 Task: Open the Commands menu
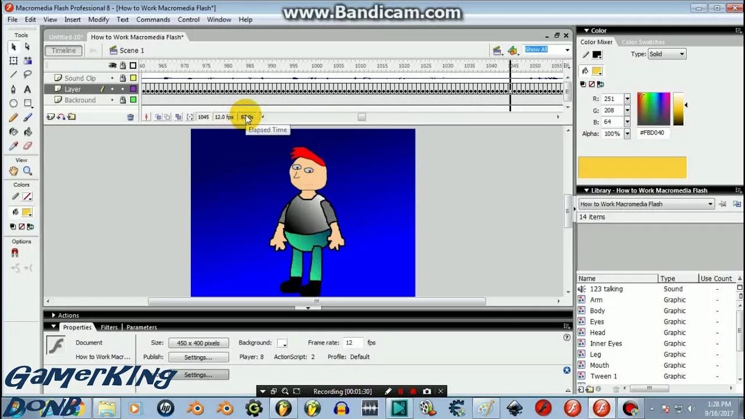click(x=153, y=20)
